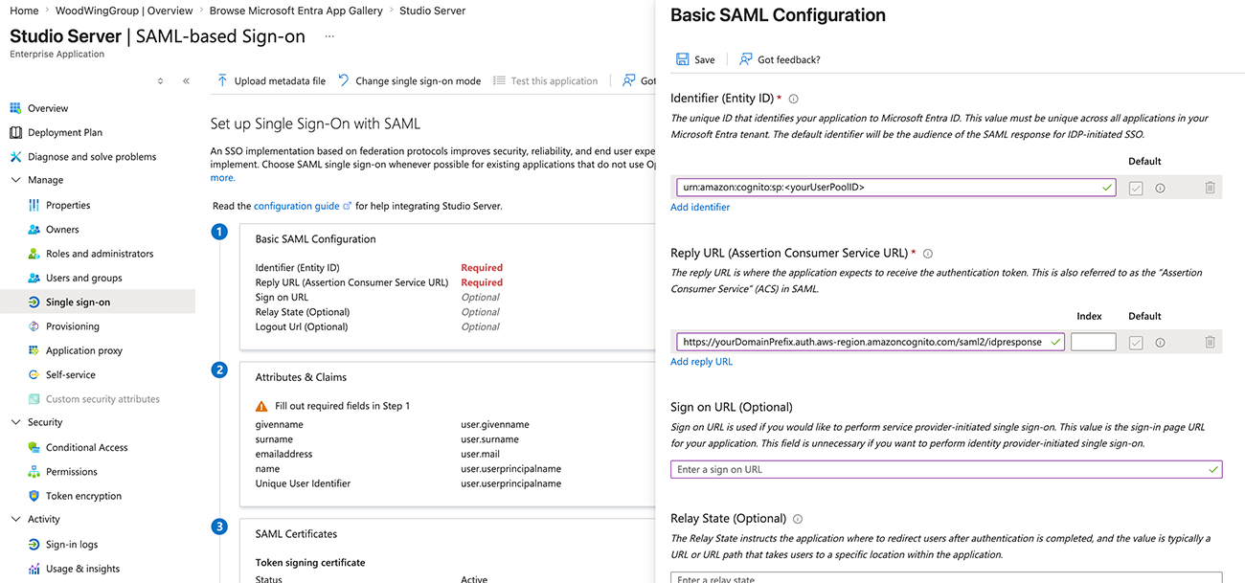This screenshot has height=583, width=1245.
Task: Delete the Reply URL entry with trash icon
Action: (x=1210, y=342)
